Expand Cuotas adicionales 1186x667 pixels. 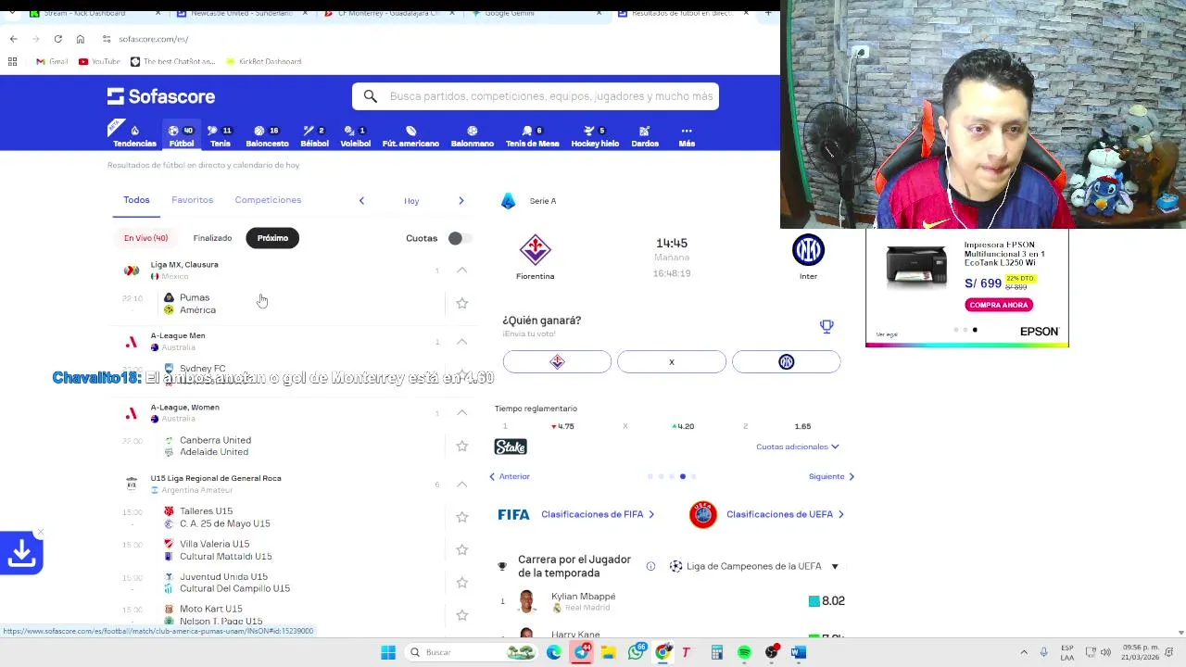tap(798, 447)
